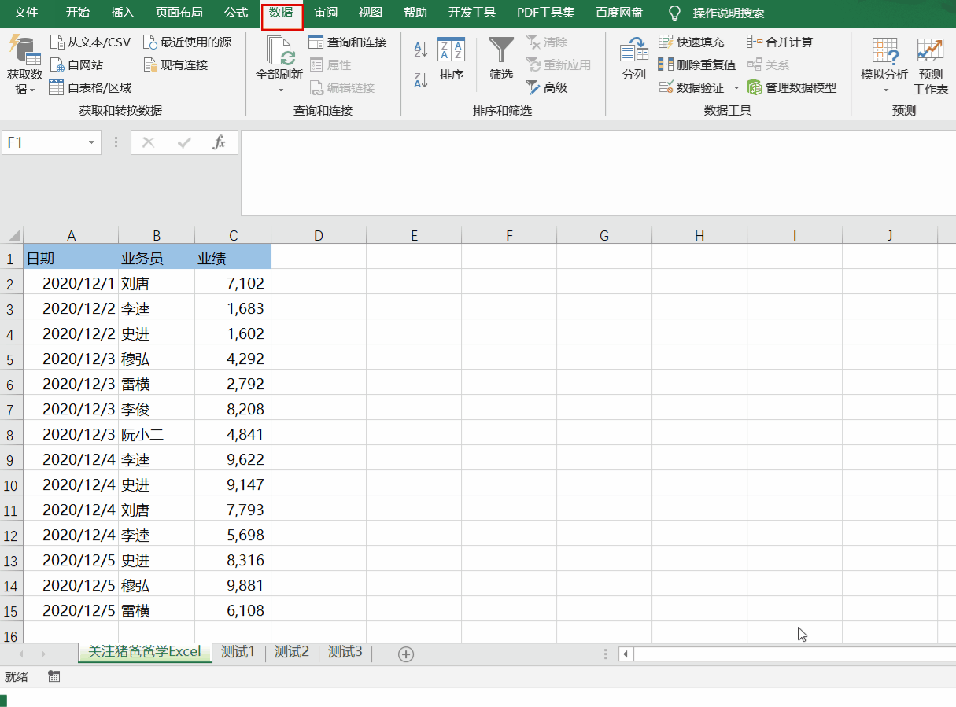Image resolution: width=956 pixels, height=707 pixels.
Task: Switch to the 视图 tab
Action: click(370, 13)
